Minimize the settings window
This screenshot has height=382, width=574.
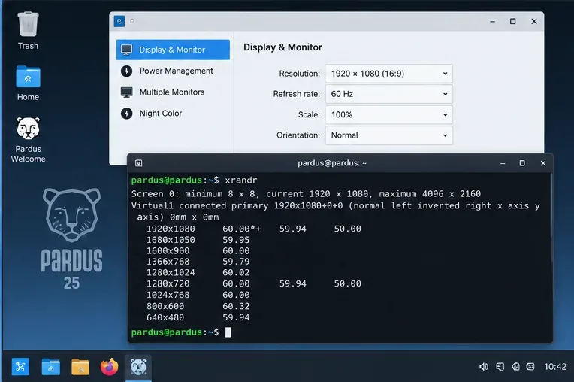[x=492, y=22]
